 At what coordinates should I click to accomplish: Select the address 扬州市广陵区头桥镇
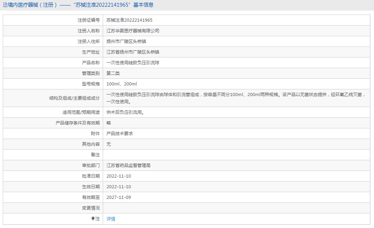point(126,41)
